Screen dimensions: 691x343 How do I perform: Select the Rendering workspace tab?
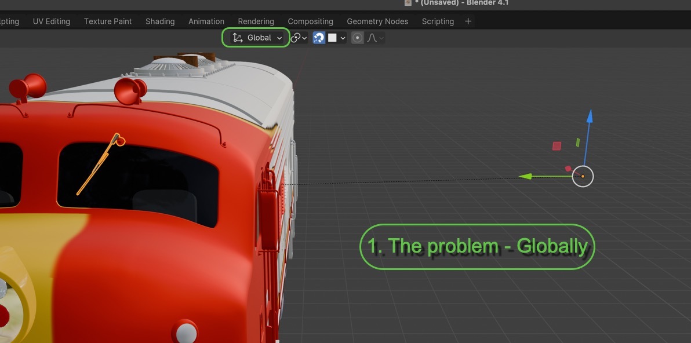point(256,21)
